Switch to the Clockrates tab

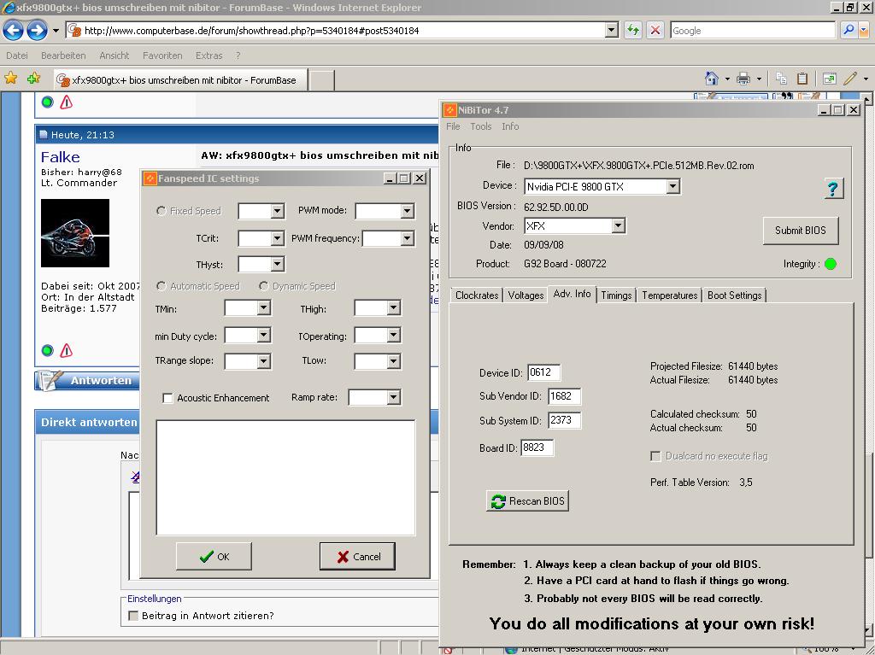(x=477, y=295)
